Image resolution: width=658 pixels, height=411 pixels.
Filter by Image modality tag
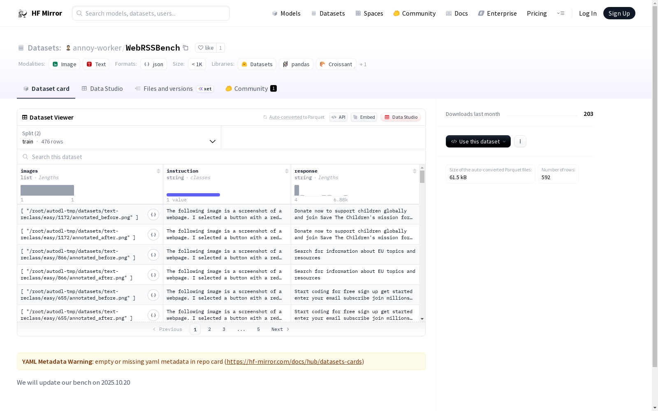pos(65,64)
